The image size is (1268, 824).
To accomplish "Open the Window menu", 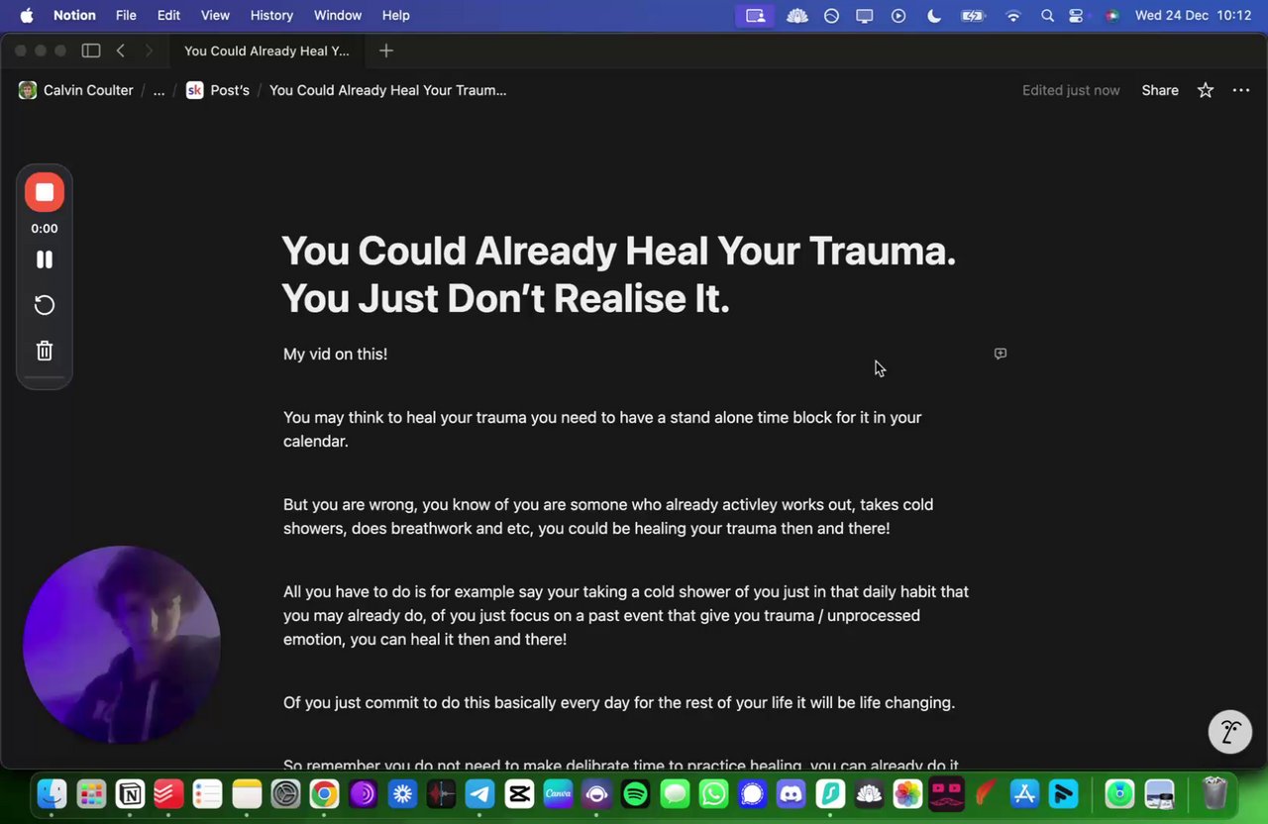I will click(338, 15).
